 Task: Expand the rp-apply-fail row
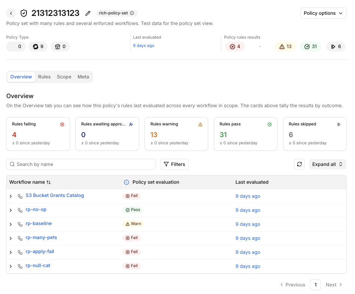[x=11, y=252]
